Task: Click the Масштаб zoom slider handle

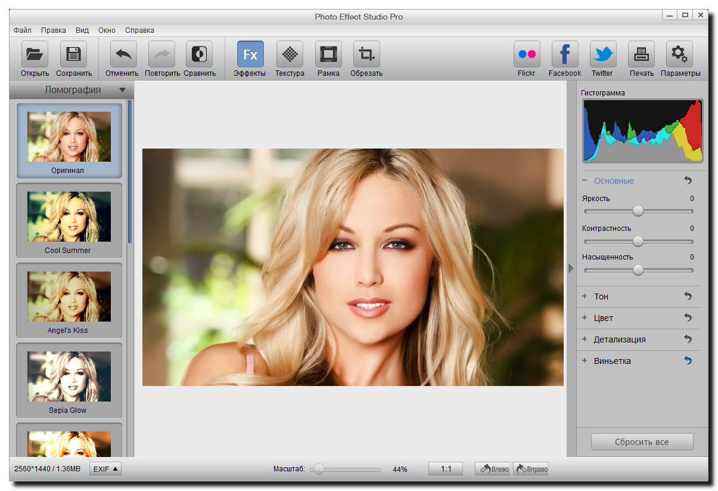Action: tap(319, 470)
